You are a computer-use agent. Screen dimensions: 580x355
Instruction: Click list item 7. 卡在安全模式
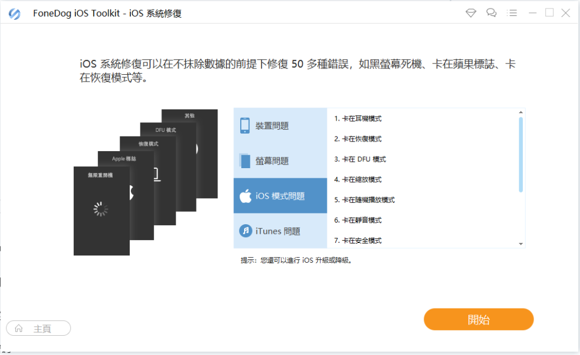tap(358, 241)
